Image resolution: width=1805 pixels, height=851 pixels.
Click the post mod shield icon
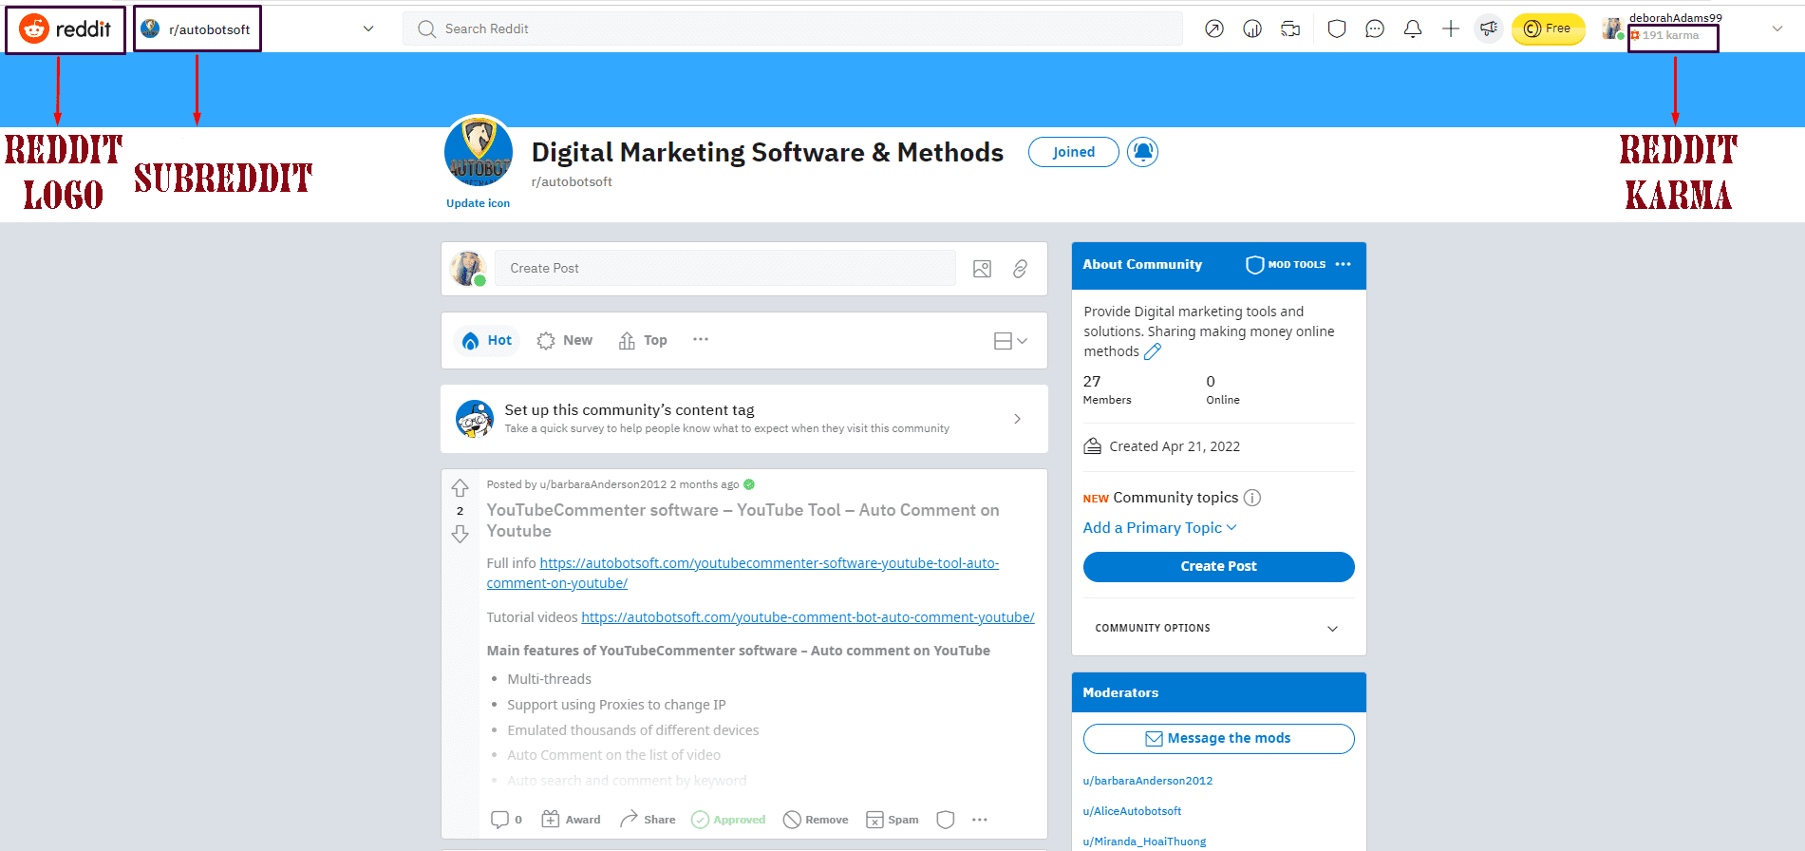[x=946, y=820]
